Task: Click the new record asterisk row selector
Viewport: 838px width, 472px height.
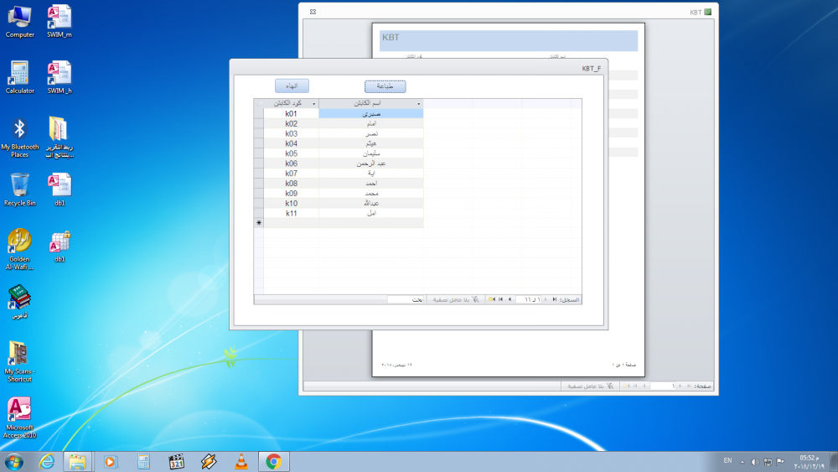Action: [x=258, y=223]
